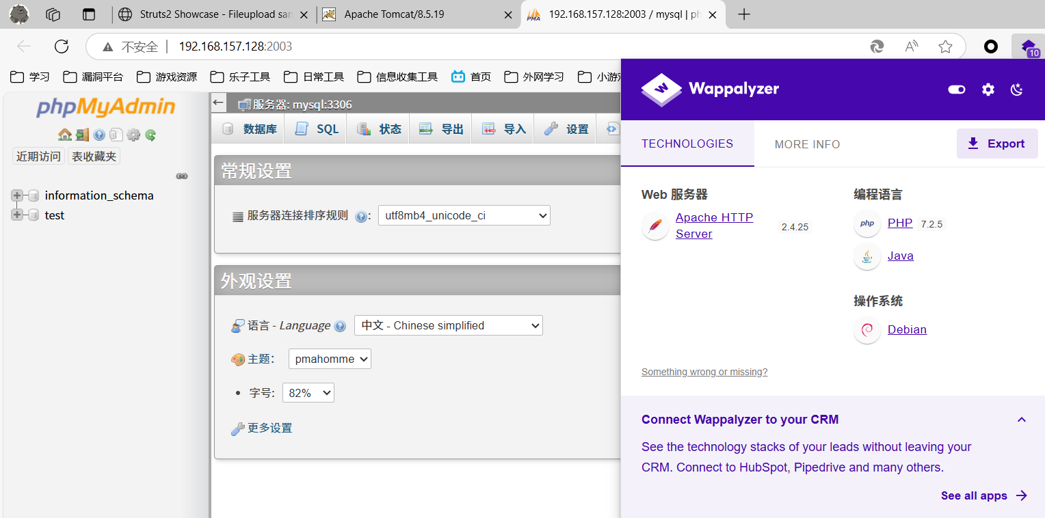Switch to the Apache Tomcat/8.5.19 browser tab

(419, 14)
